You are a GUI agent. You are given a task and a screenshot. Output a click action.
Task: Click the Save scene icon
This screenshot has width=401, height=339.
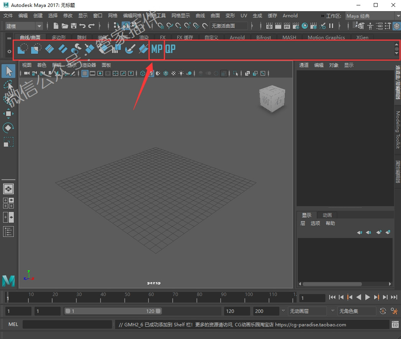pos(74,26)
